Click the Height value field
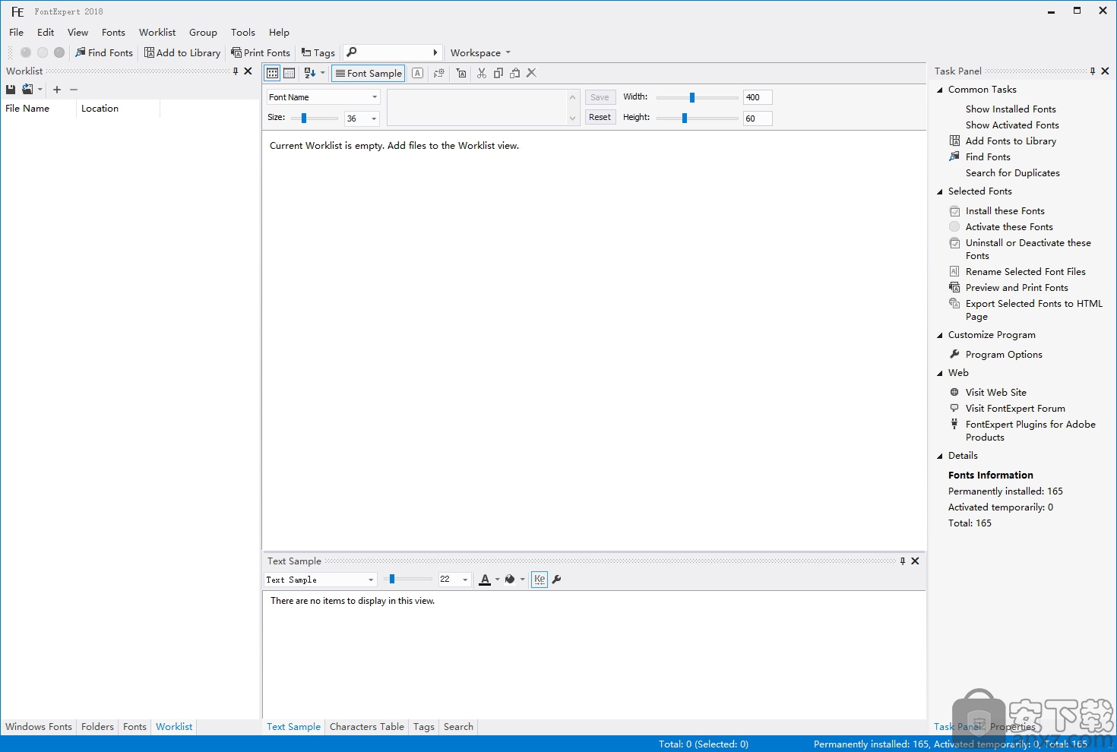The height and width of the screenshot is (752, 1117). (758, 118)
